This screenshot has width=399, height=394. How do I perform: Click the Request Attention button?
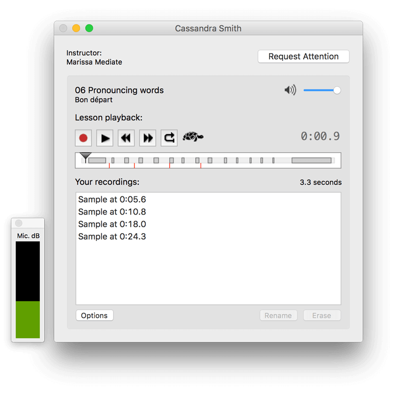[303, 56]
